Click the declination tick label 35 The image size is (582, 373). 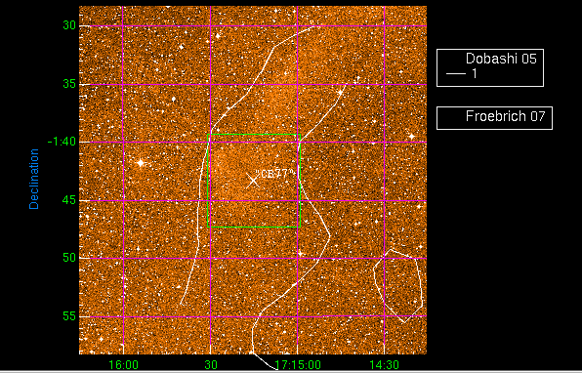[x=69, y=84]
